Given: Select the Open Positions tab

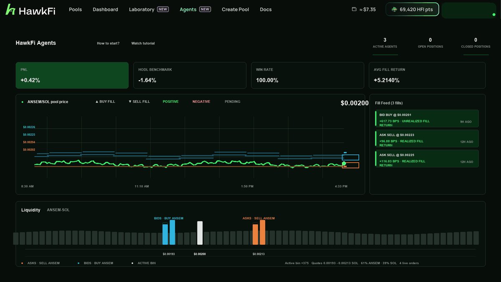Looking at the screenshot, I should tap(430, 43).
